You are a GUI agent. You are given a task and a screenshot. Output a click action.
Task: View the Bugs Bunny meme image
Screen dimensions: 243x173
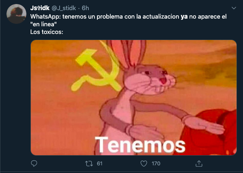133,98
